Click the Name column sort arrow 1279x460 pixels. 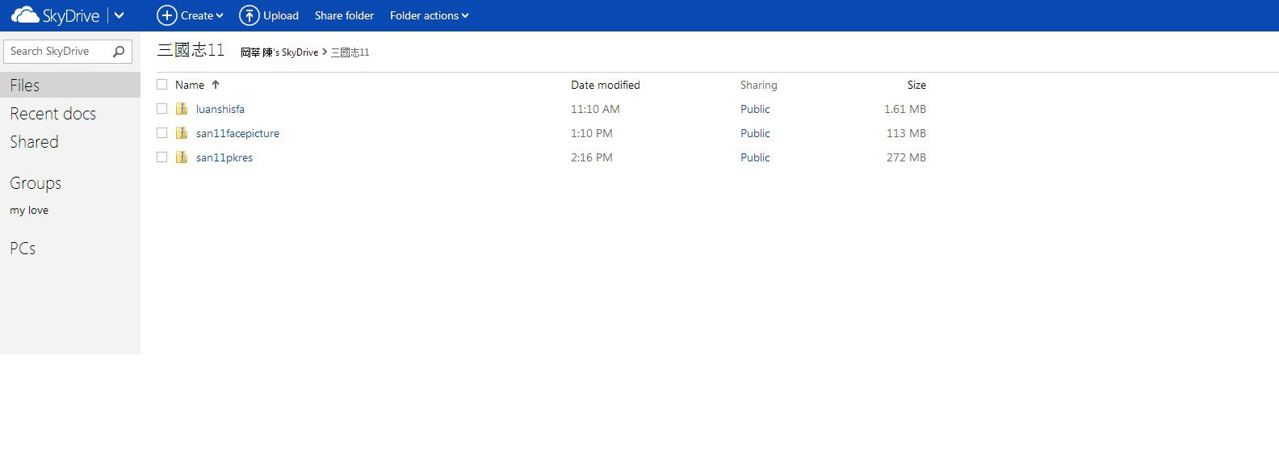point(216,85)
